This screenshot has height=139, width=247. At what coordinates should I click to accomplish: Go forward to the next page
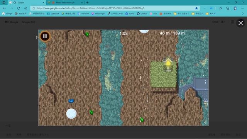pos(12,8)
